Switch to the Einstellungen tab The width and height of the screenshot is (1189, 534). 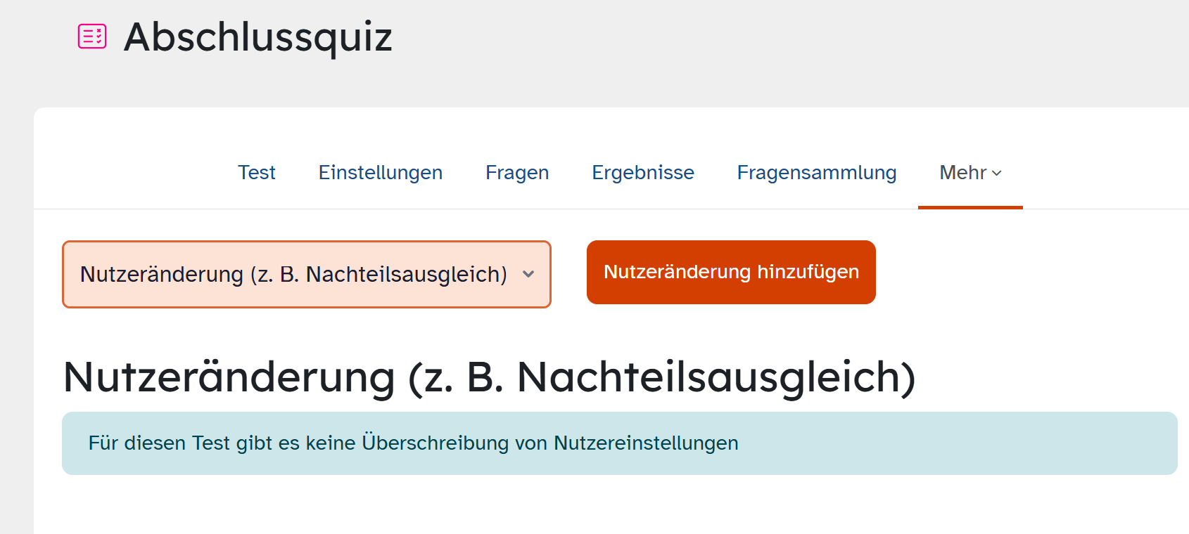[381, 172]
